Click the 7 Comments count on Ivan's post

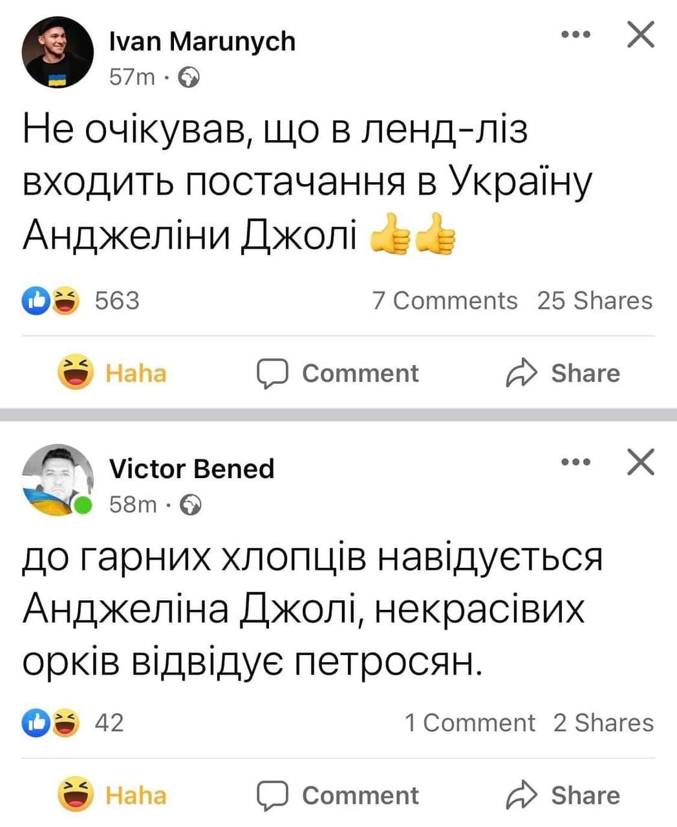tap(445, 300)
